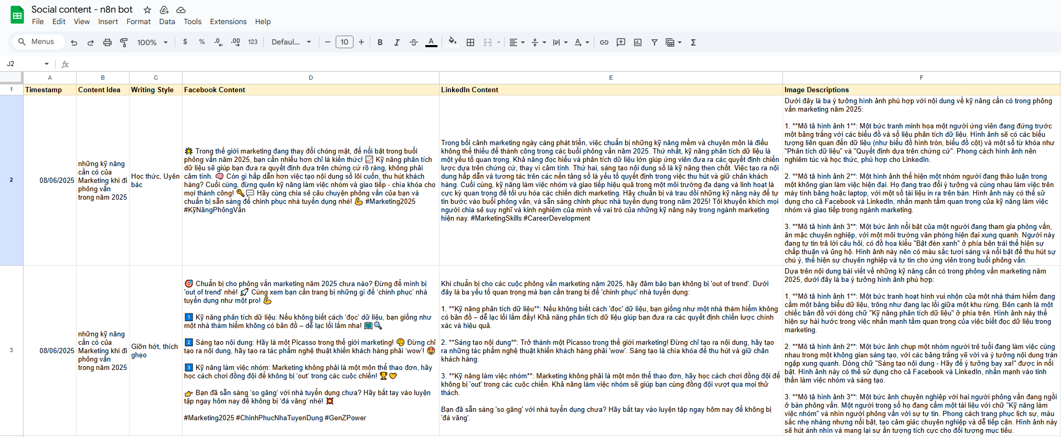Open the 100% zoom dropdown
This screenshot has height=437, width=1061.
(x=152, y=42)
